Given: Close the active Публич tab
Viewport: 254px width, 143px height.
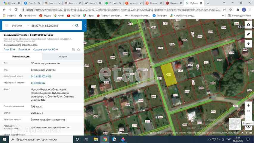Looking at the screenshot, I should [x=201, y=3].
